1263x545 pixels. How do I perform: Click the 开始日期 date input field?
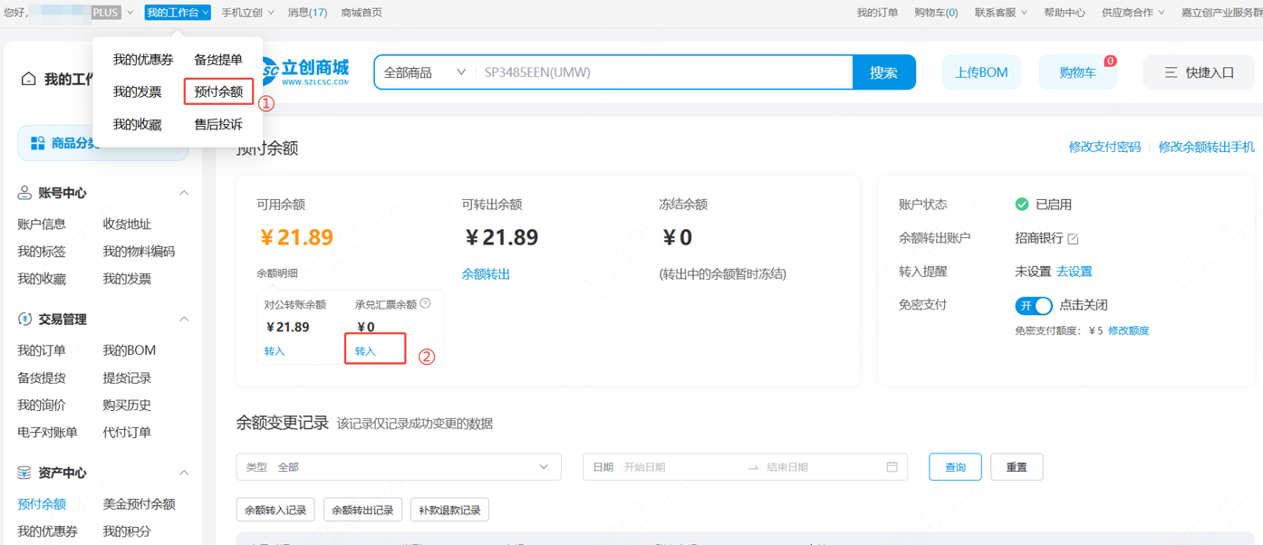680,467
